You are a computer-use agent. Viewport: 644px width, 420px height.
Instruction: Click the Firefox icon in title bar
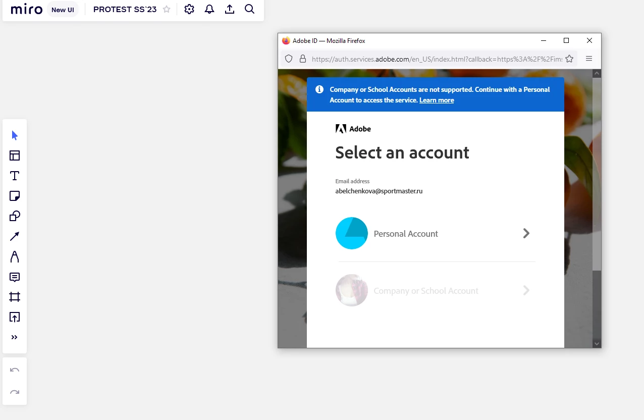286,41
